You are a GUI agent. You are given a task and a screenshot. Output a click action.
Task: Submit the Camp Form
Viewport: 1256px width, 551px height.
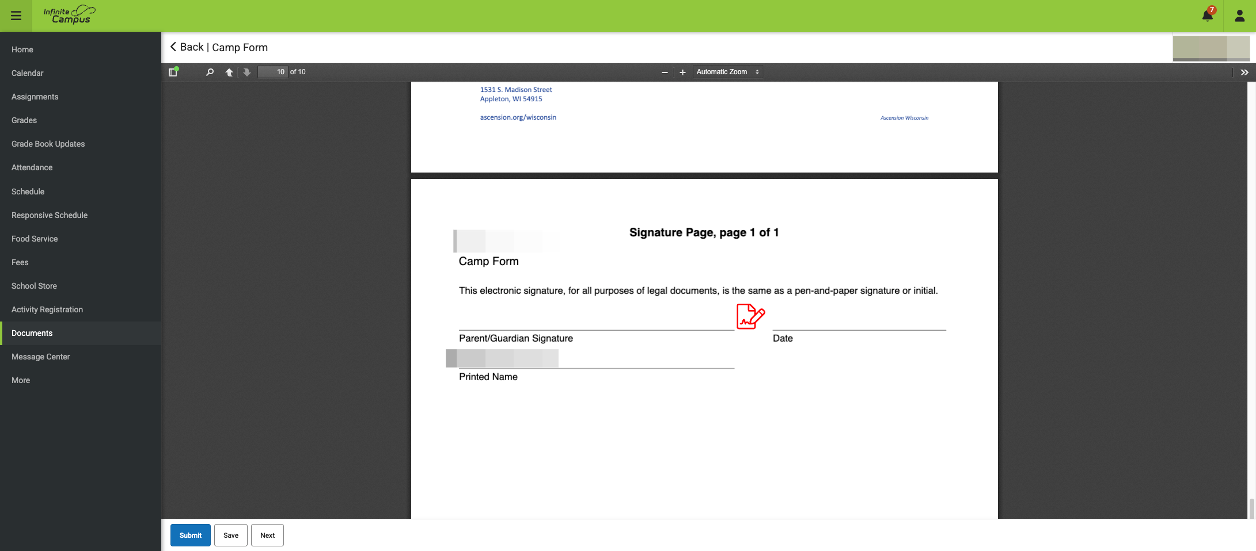point(191,535)
